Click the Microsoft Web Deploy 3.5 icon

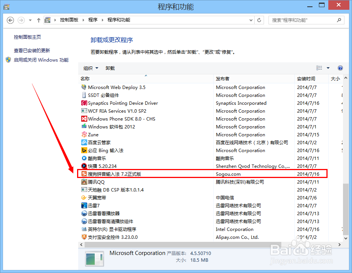(x=84, y=87)
